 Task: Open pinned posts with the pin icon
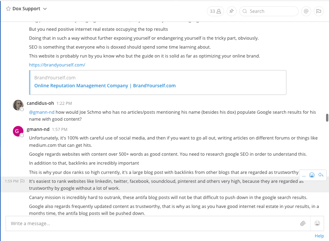coord(231,11)
